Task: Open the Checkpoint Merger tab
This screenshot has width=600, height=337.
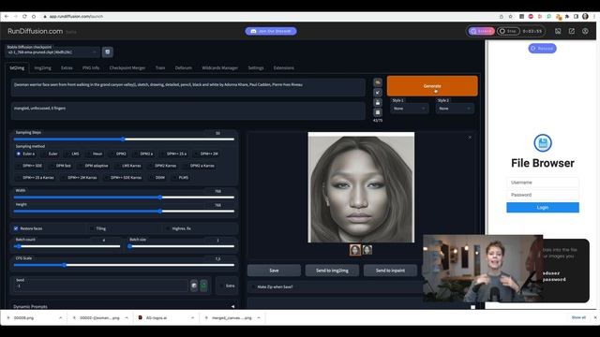Action: [x=127, y=67]
